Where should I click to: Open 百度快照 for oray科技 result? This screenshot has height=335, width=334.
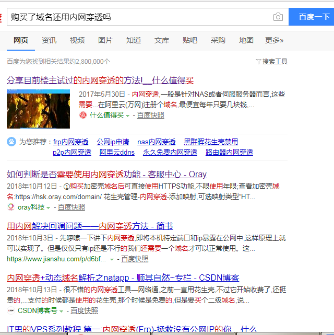(71, 207)
